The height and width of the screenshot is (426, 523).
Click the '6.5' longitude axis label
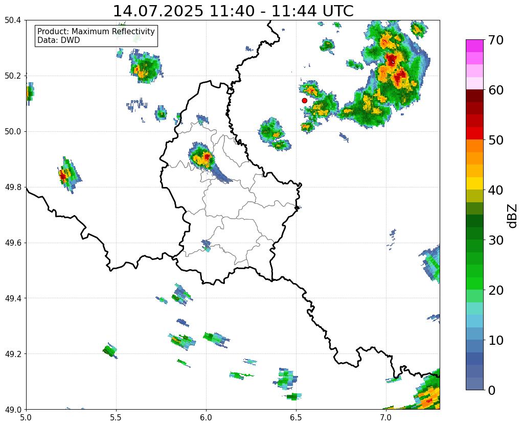[296, 418]
